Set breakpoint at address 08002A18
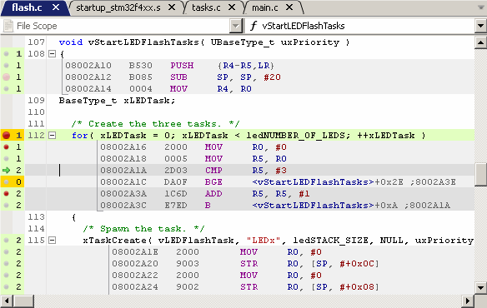 click(x=6, y=159)
